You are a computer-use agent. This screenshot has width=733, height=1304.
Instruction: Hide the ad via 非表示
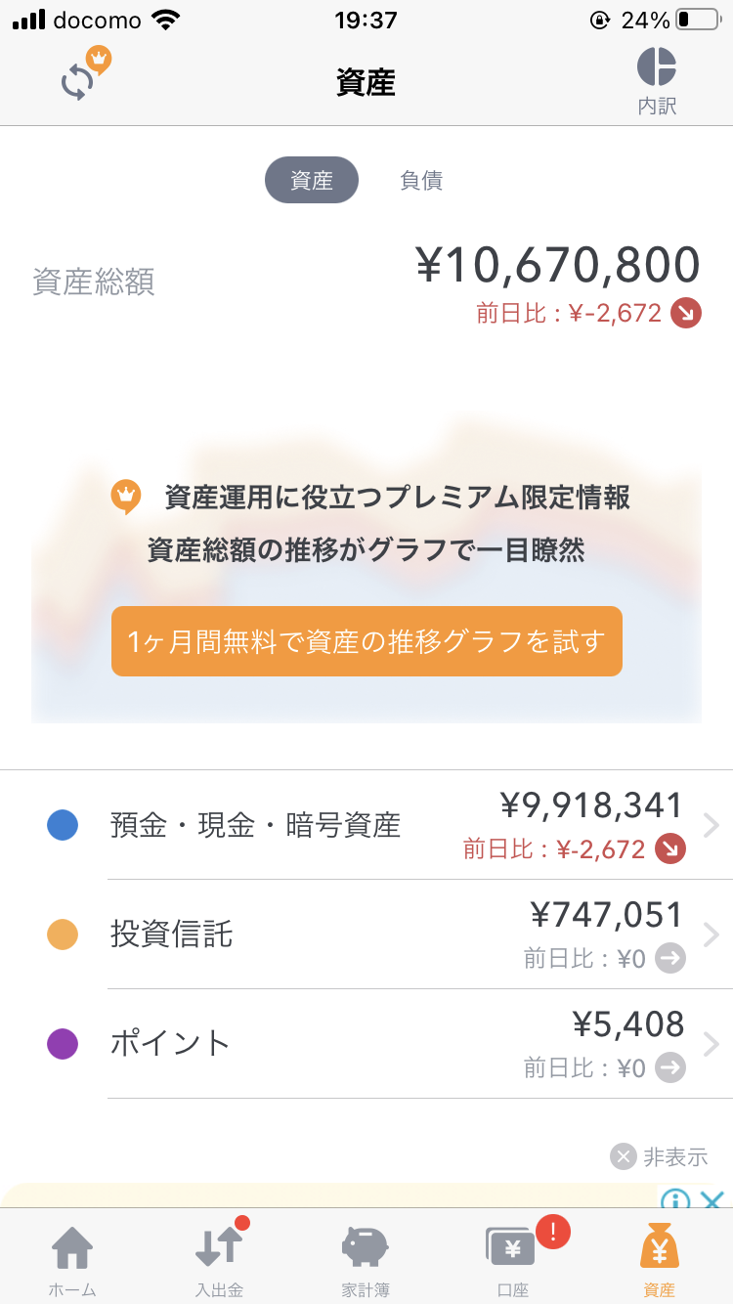pyautogui.click(x=660, y=1157)
